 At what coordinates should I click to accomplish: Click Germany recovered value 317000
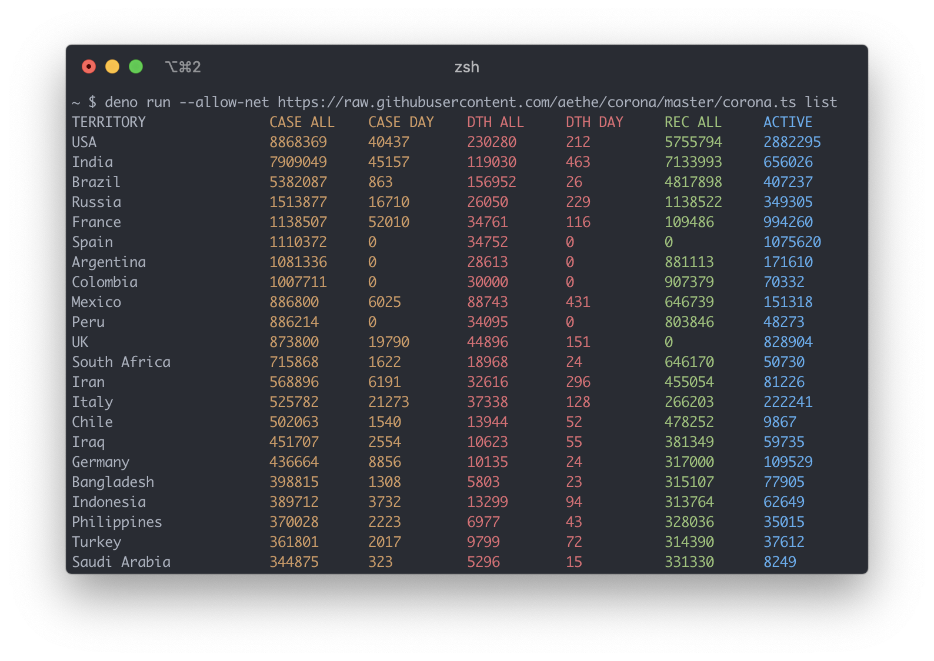point(689,462)
